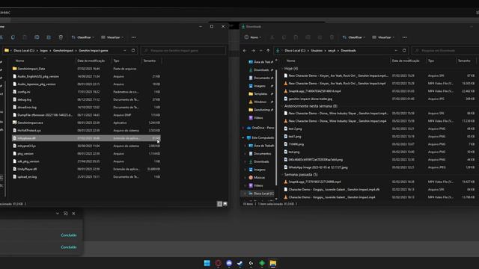Click GenshinImpact breadcrumb in left address bar

click(x=63, y=51)
